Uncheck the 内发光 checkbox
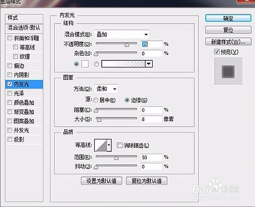Image resolution: width=255 pixels, height=207 pixels. tap(10, 84)
